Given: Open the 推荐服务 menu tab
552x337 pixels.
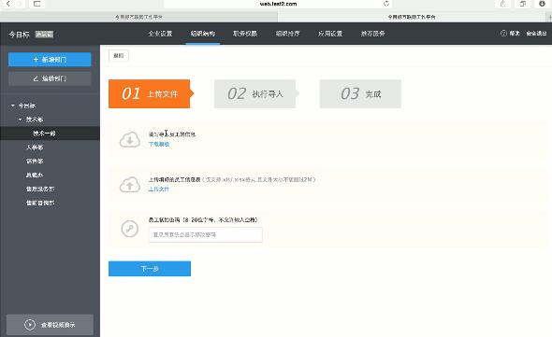Looking at the screenshot, I should coord(372,34).
